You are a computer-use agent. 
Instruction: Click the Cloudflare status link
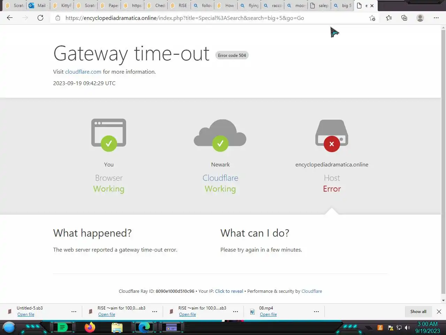(220, 178)
